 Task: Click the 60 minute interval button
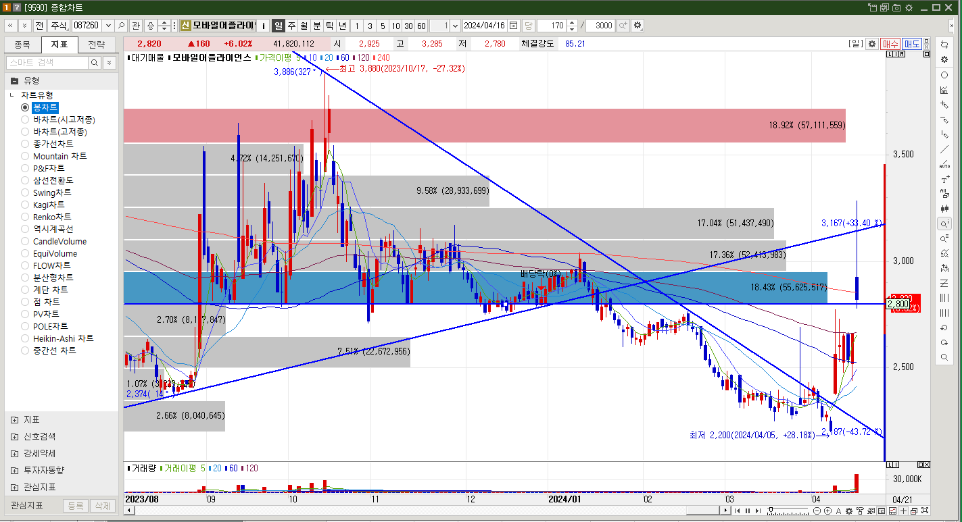tap(421, 26)
